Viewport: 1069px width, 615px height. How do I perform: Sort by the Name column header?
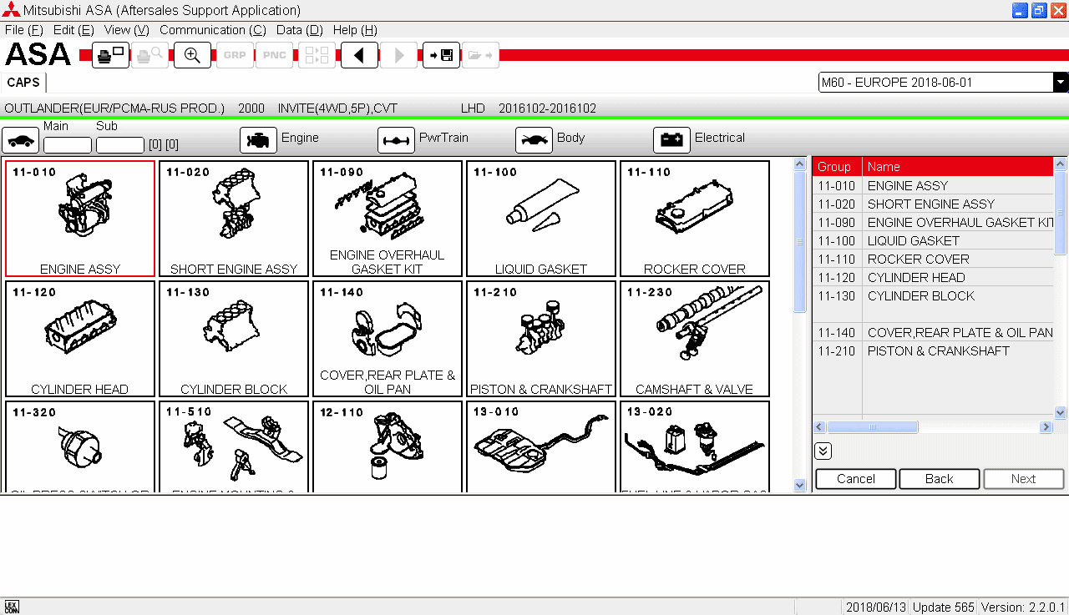coord(958,167)
